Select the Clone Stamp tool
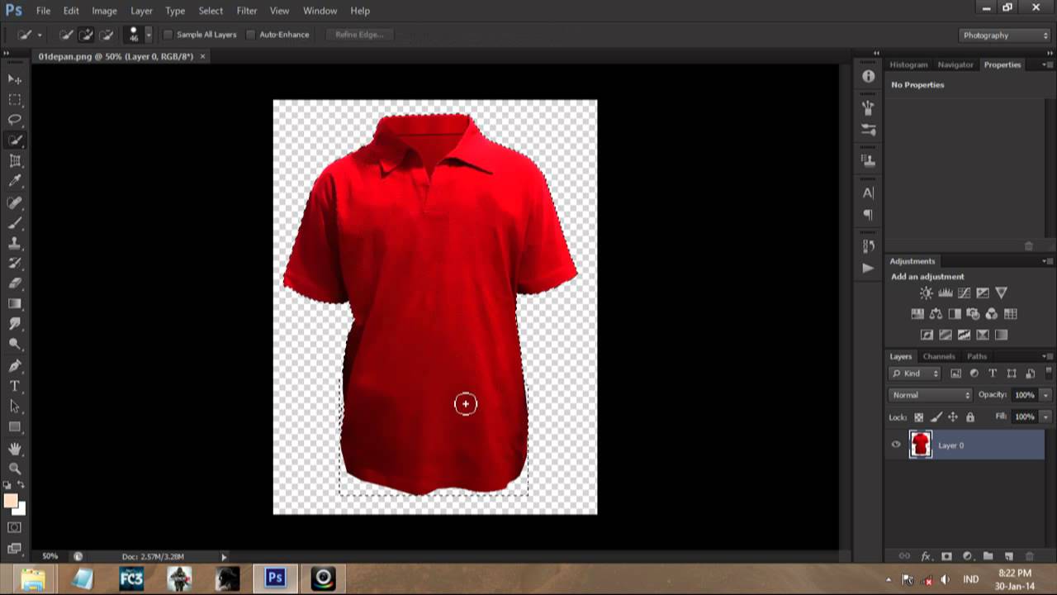This screenshot has height=595, width=1057. pyautogui.click(x=15, y=243)
